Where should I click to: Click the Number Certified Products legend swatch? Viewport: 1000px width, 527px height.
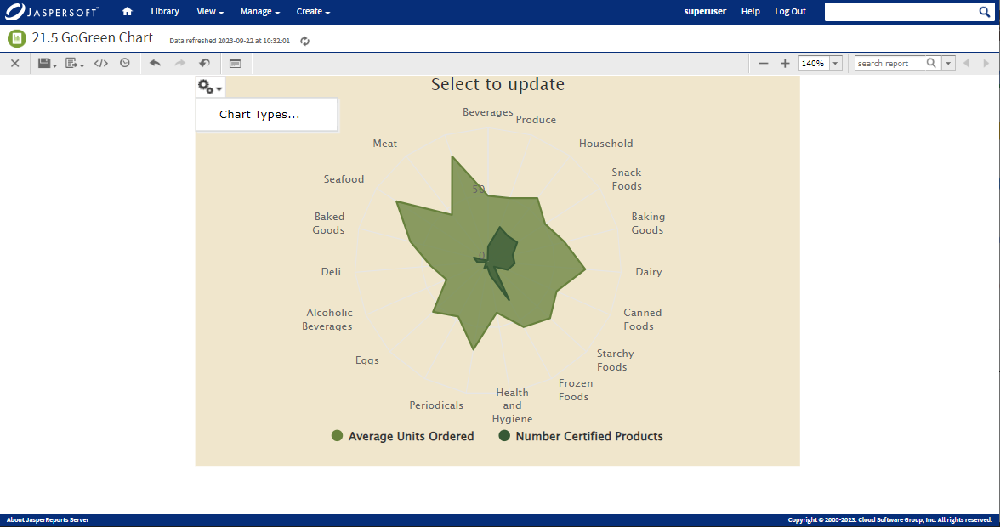pyautogui.click(x=503, y=436)
